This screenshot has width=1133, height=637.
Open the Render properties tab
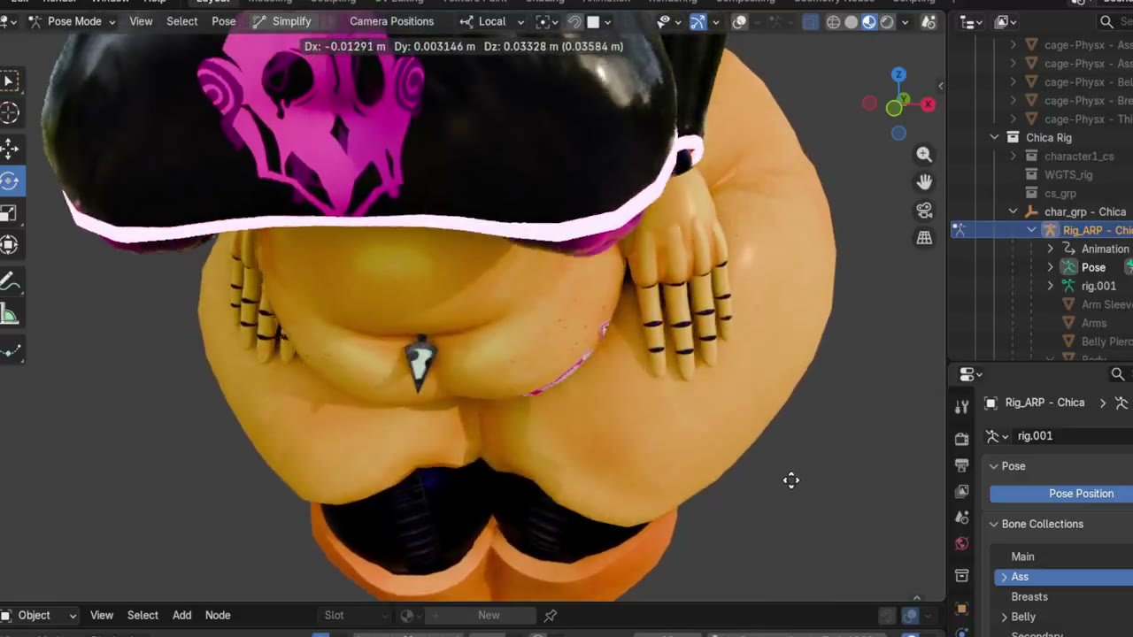click(x=962, y=439)
